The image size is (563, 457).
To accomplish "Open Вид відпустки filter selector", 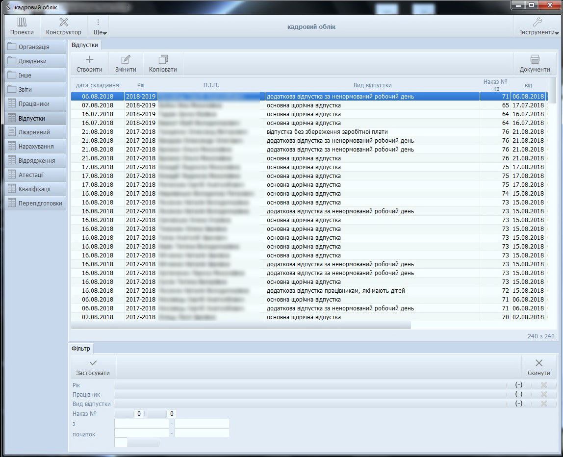I will (518, 404).
